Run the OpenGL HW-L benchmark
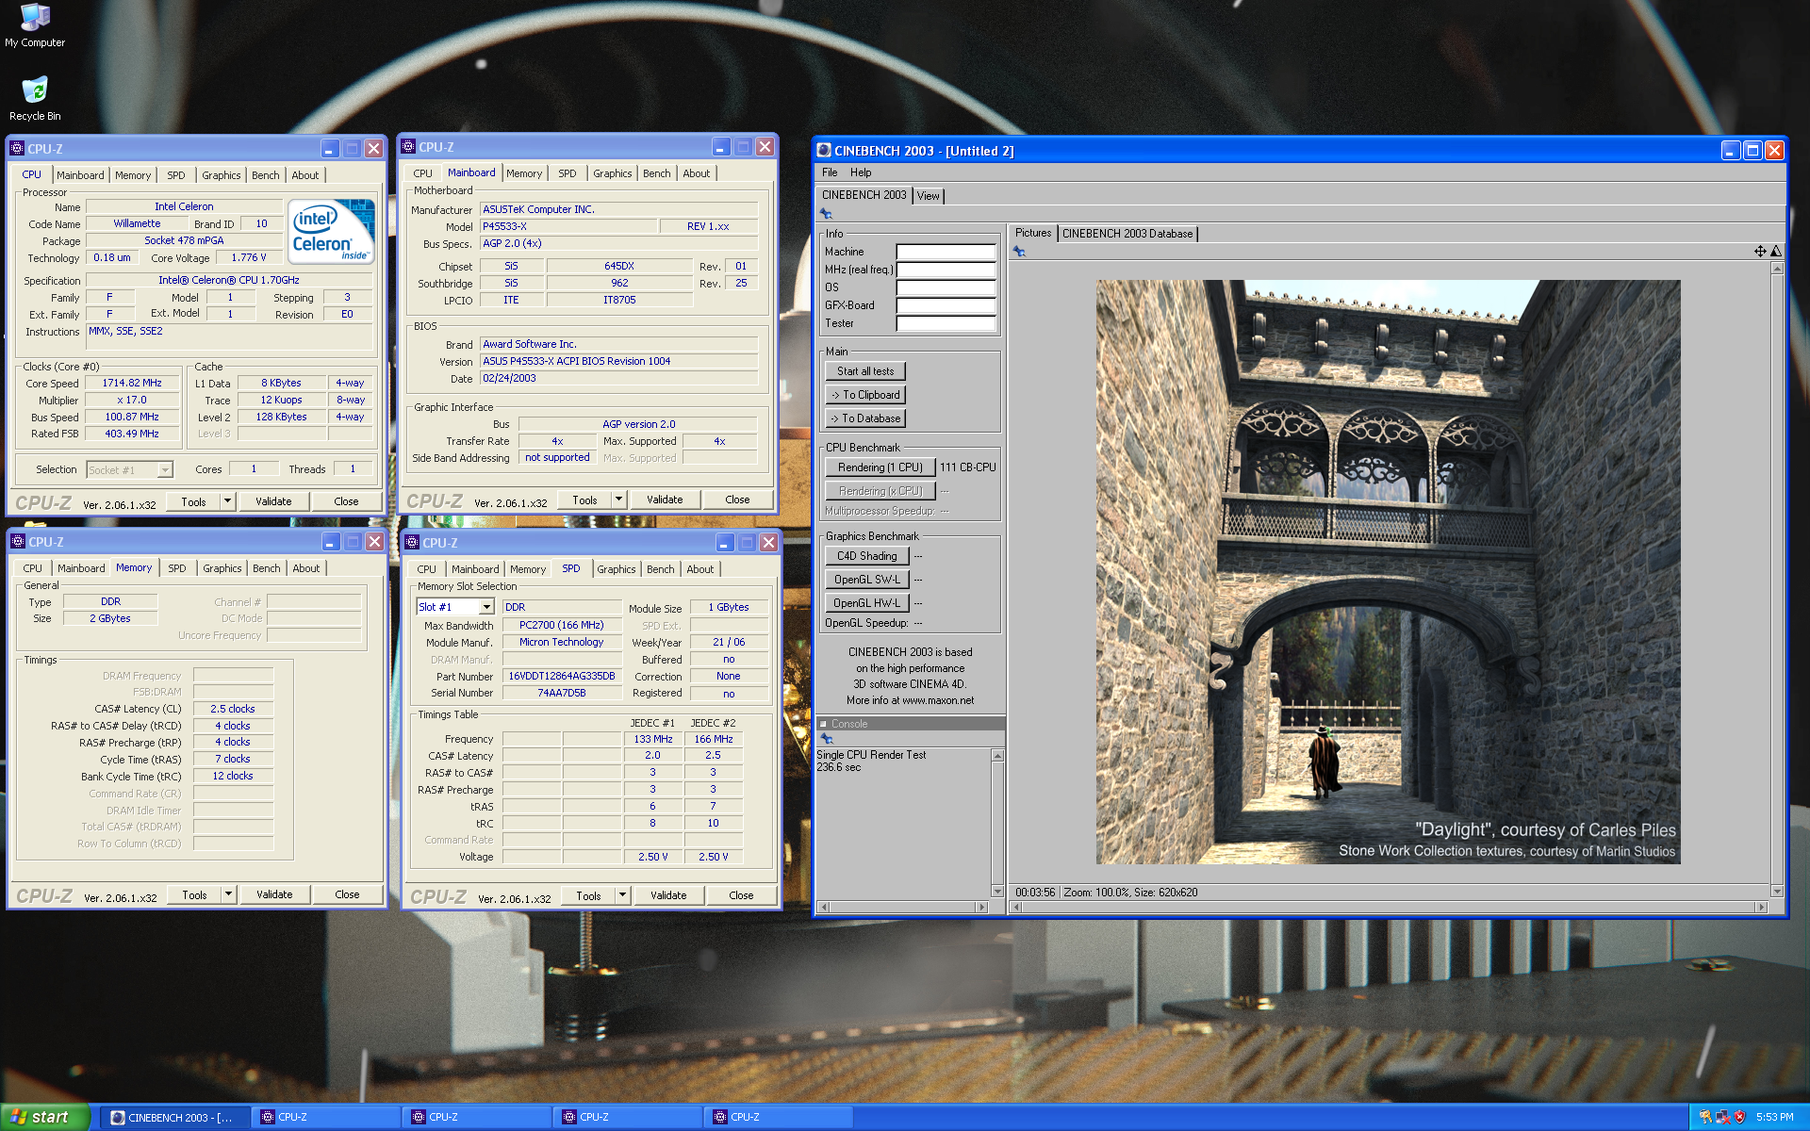The width and height of the screenshot is (1810, 1131). click(867, 603)
